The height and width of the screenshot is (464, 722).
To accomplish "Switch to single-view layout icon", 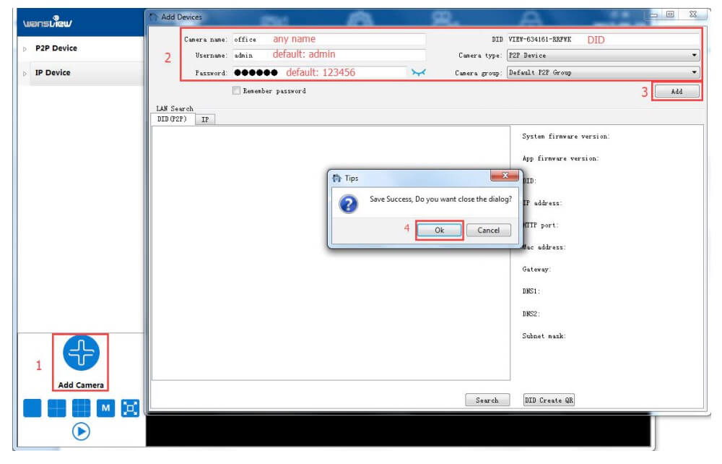I will tap(32, 408).
